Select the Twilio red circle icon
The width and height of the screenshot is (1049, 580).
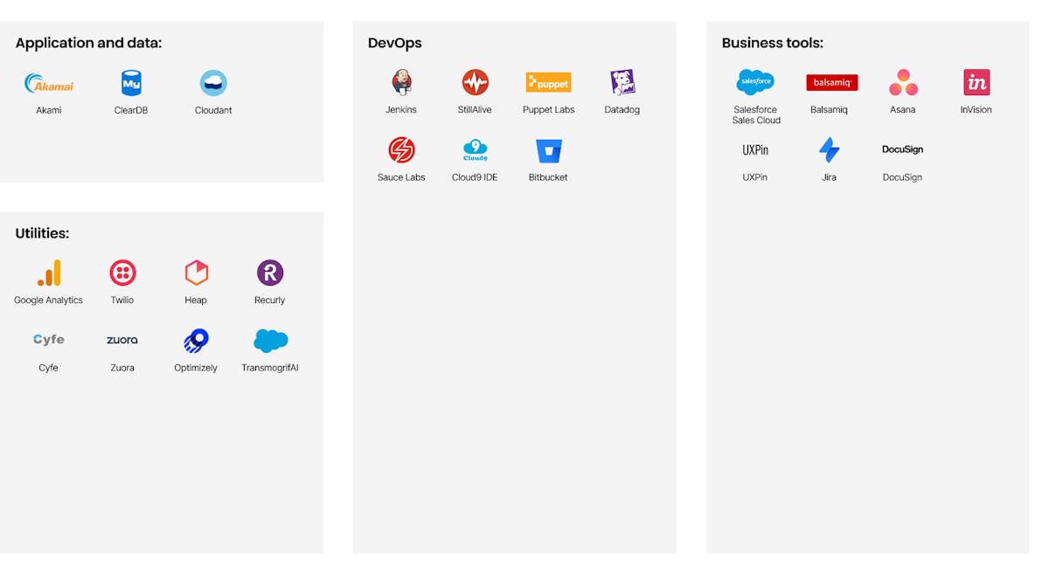coord(122,273)
